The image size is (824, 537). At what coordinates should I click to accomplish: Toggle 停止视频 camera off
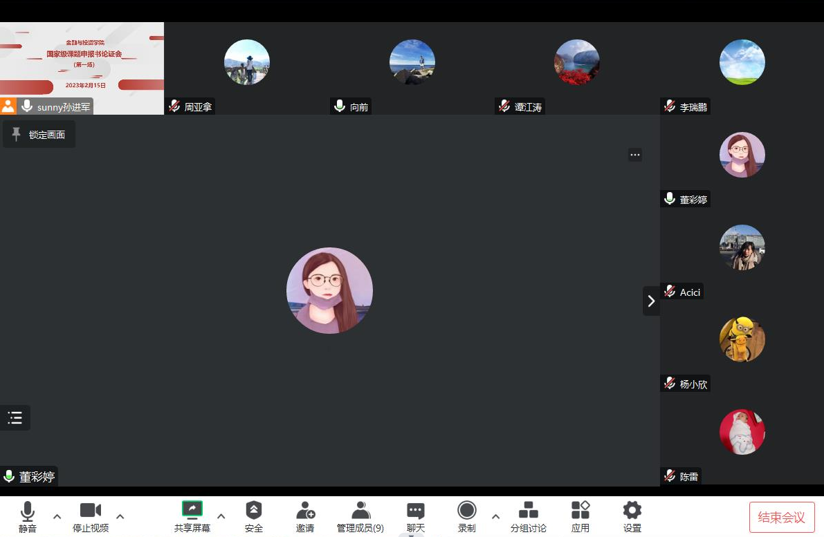(x=91, y=511)
